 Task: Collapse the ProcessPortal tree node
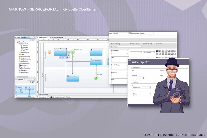(x=16, y=42)
